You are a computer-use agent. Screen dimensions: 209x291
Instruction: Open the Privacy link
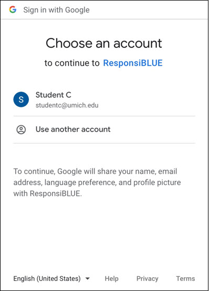pyautogui.click(x=148, y=278)
